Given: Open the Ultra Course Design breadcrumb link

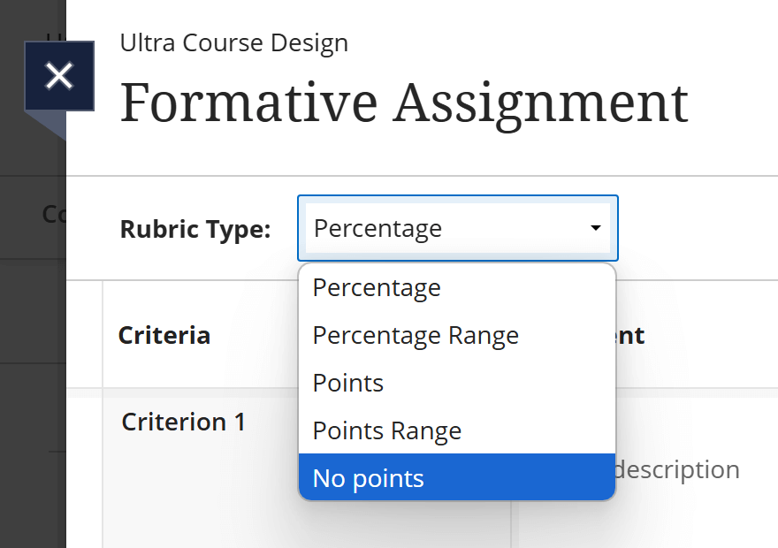Looking at the screenshot, I should [233, 42].
